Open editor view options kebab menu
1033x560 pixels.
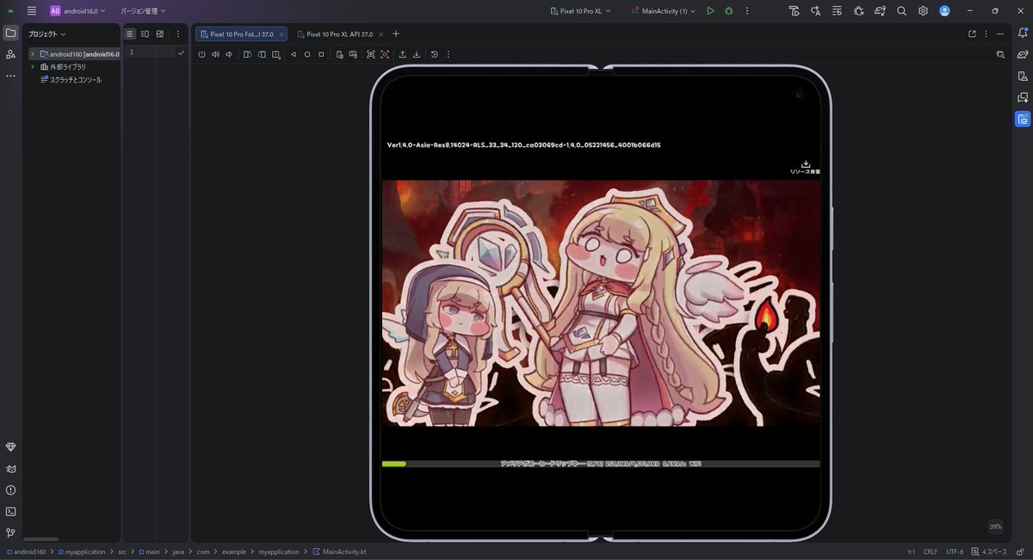coord(178,34)
